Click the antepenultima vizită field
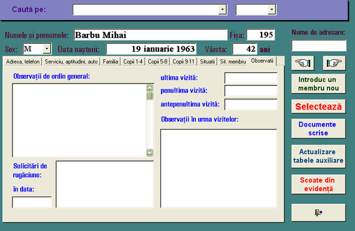This screenshot has height=231, width=355. [x=251, y=104]
